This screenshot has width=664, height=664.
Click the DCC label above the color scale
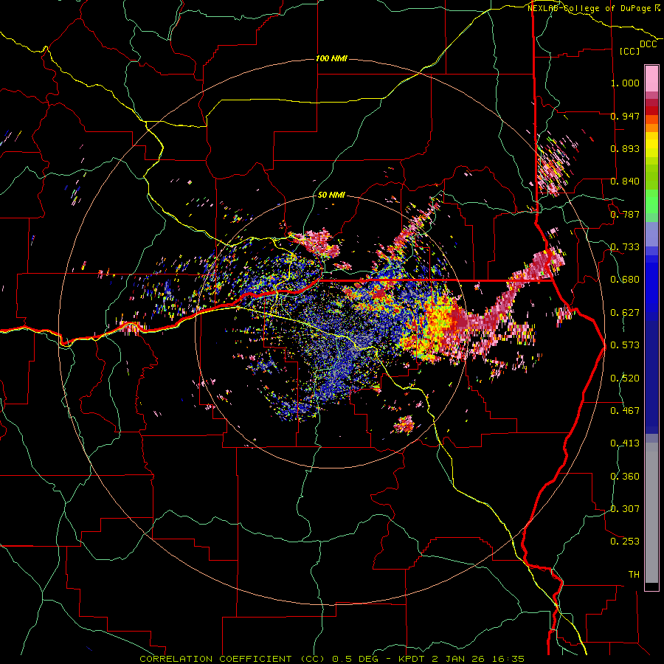[x=648, y=44]
